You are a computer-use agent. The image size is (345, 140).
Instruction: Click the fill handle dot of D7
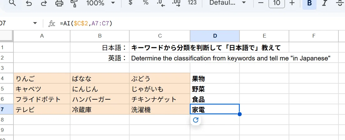point(239,114)
